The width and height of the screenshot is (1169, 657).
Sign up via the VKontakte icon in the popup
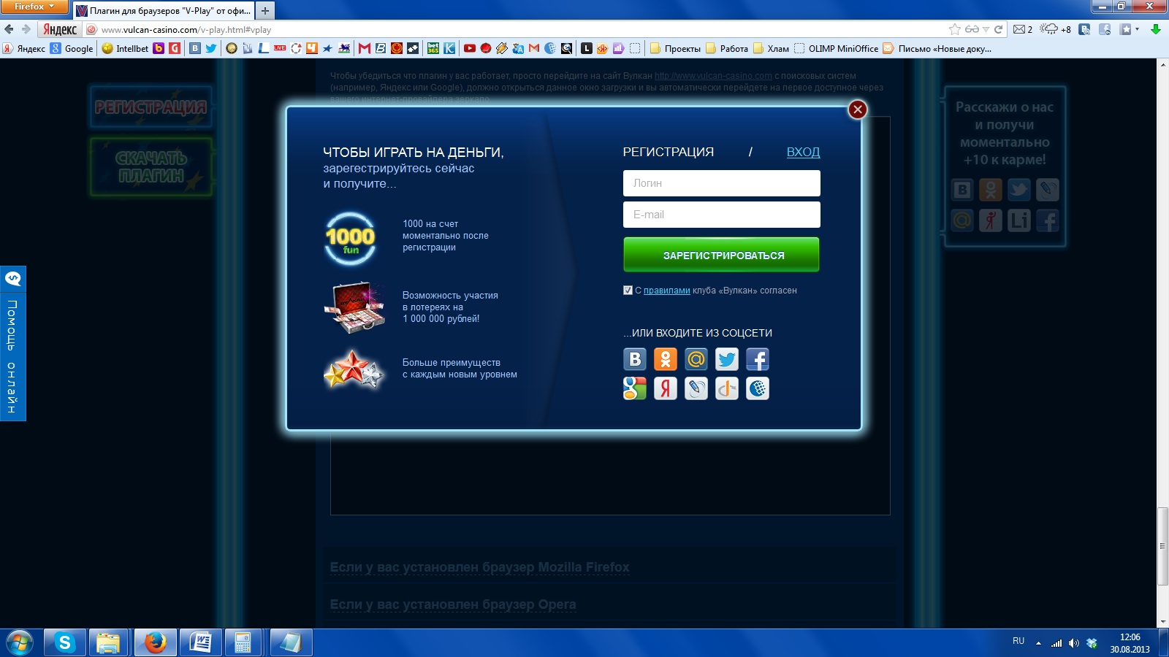tap(635, 359)
